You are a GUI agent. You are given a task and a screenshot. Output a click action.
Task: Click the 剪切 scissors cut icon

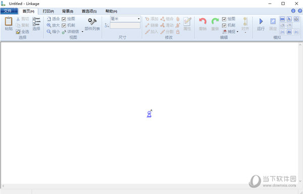[18, 19]
